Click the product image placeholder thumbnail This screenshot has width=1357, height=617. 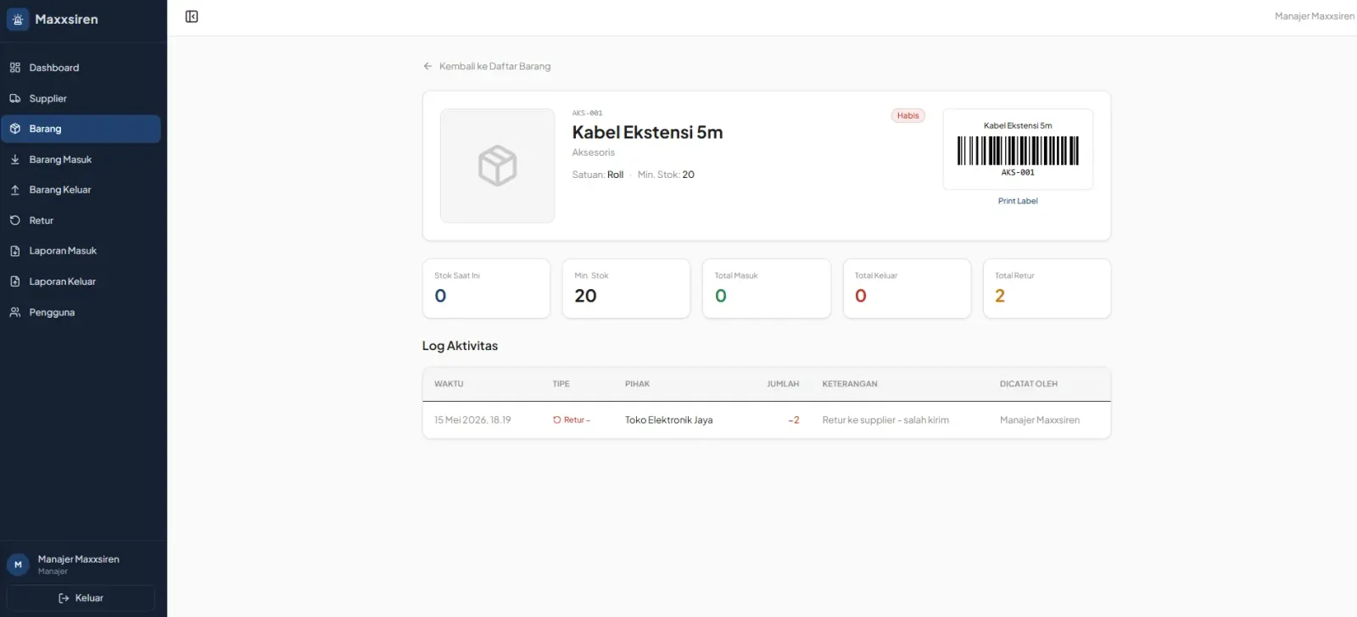click(497, 166)
